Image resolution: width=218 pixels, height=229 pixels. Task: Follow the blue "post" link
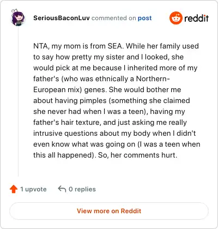[x=144, y=18]
